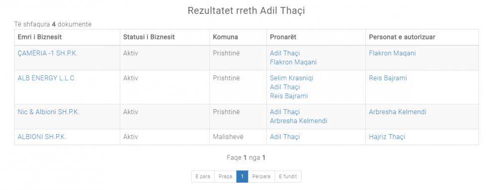Open Arbresha Kelmendi under authorized persons
The height and width of the screenshot is (190, 498).
coord(397,112)
